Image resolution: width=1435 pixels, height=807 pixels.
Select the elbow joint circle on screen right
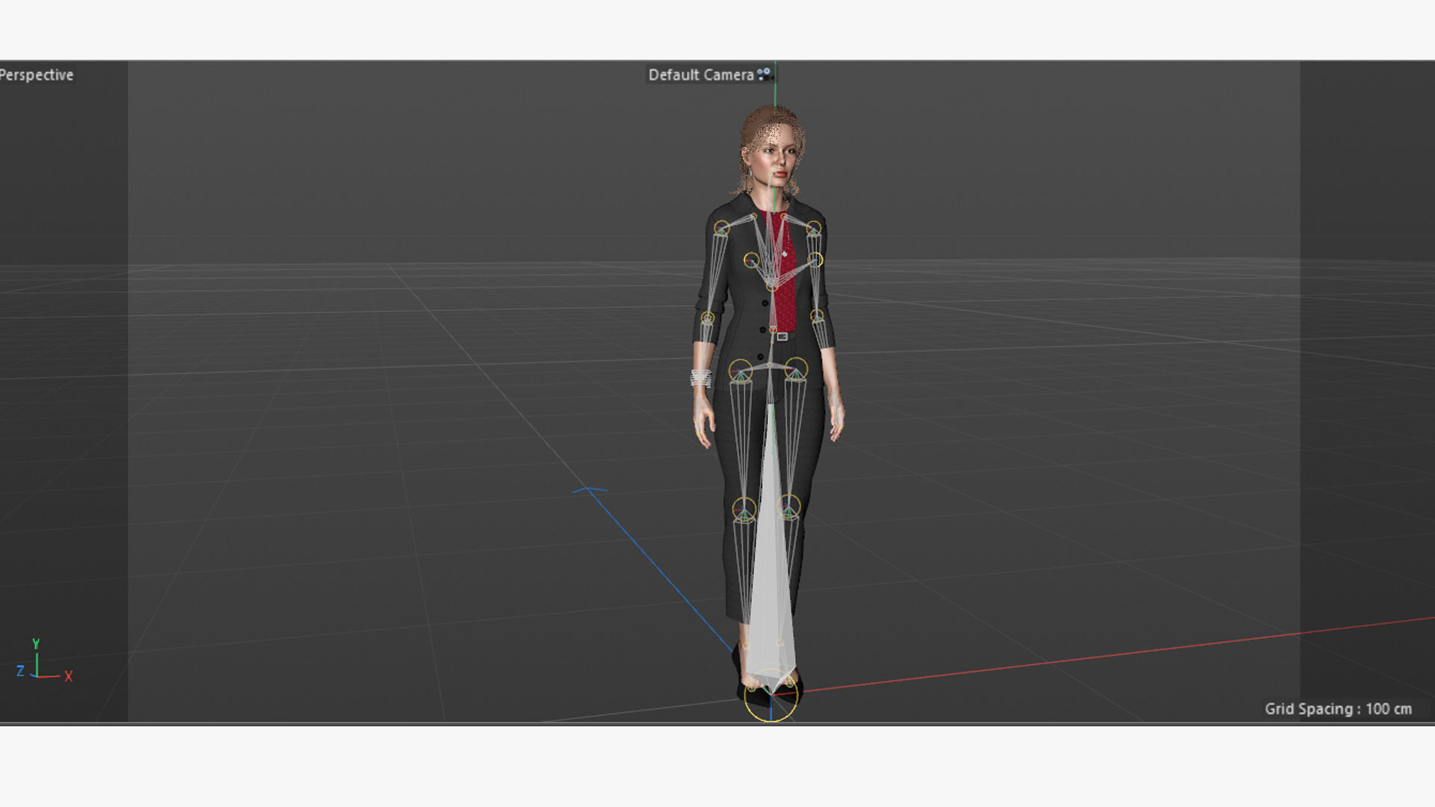817,316
